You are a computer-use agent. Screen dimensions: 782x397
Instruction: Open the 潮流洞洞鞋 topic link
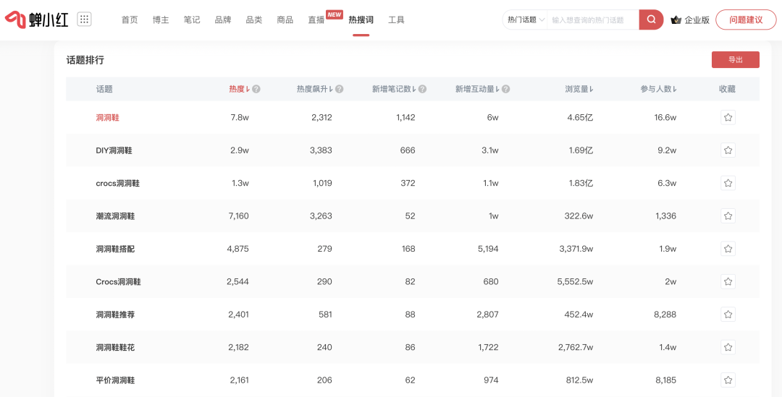tap(115, 216)
